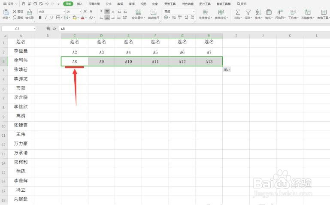The image size is (330, 205).
Task: Toggle horizontal center alignment
Action: point(107,18)
